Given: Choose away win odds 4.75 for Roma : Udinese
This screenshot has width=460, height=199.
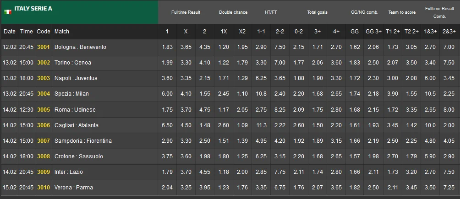Looking at the screenshot, I should [204, 110].
